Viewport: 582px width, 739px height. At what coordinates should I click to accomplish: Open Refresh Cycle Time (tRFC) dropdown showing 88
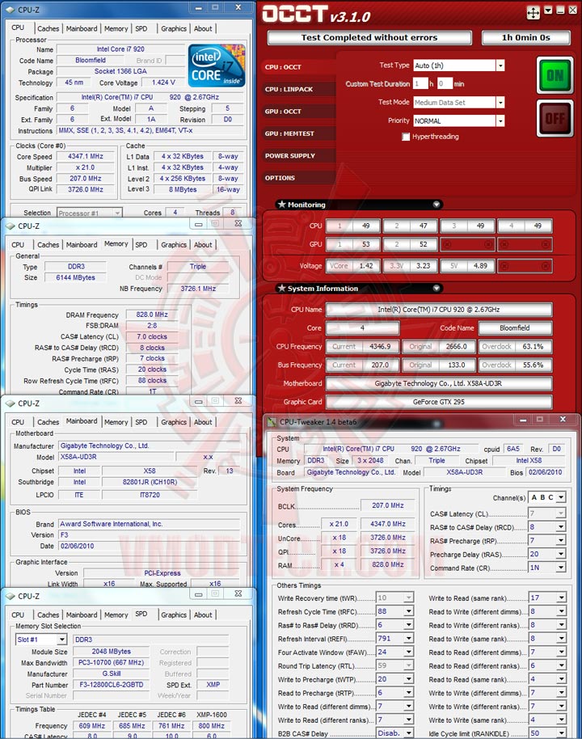[409, 611]
